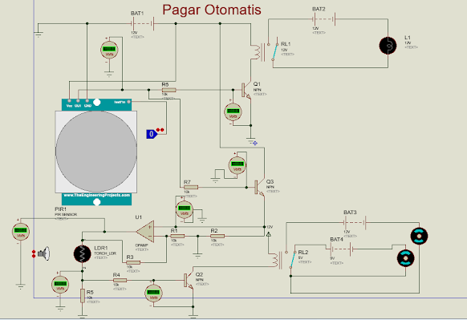The image size is (467, 320).
Task: Click the 'OPAMP' value label under U1
Action: [141, 245]
